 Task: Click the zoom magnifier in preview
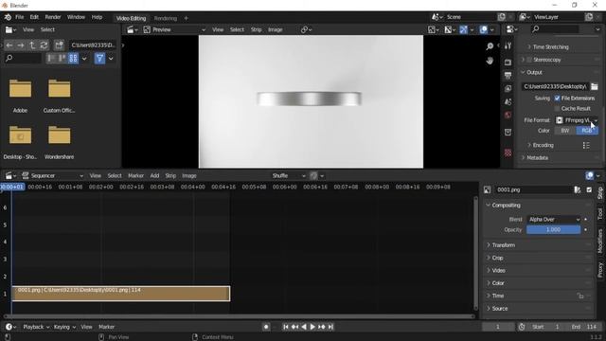click(490, 46)
